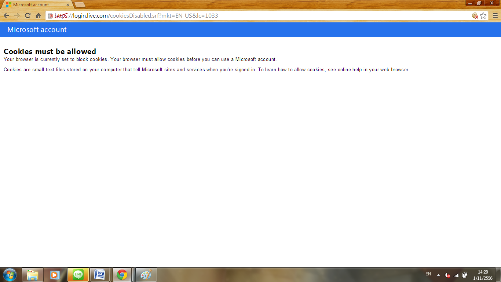501x282 pixels.
Task: Launch Windows Media Player from taskbar
Action: tap(55, 275)
